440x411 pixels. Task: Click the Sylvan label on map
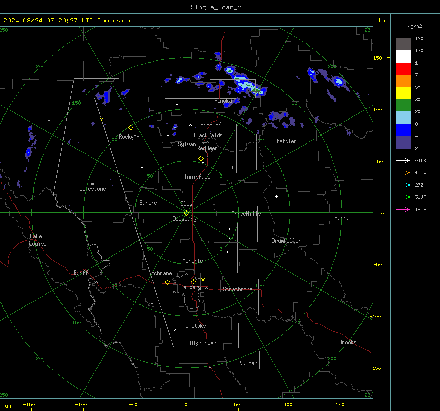[187, 144]
